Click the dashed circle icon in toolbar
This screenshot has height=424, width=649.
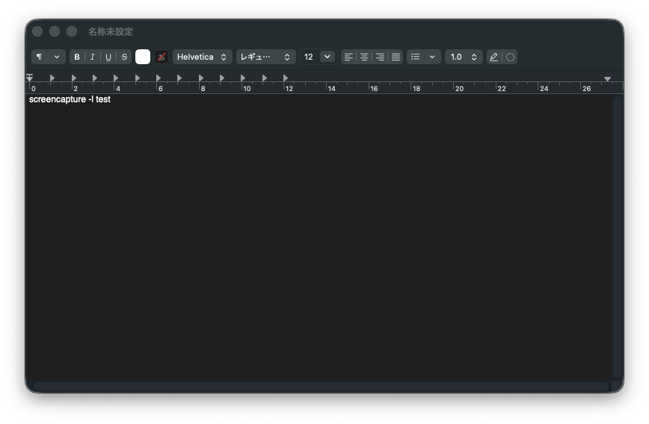point(511,57)
